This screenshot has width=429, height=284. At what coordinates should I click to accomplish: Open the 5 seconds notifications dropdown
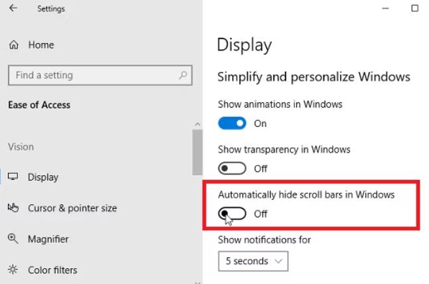253,261
